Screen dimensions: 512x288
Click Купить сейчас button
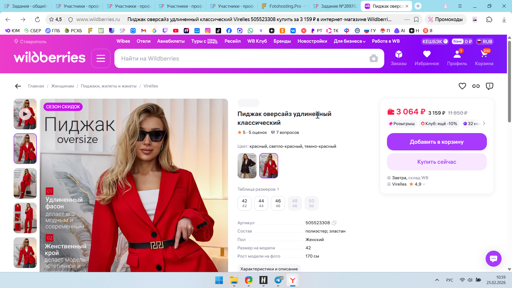pyautogui.click(x=437, y=162)
